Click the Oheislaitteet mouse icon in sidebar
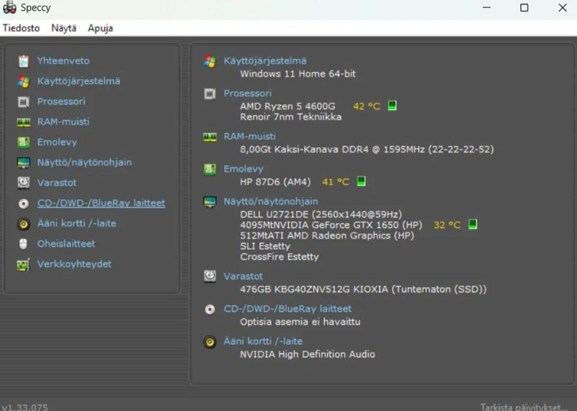 pyautogui.click(x=23, y=244)
